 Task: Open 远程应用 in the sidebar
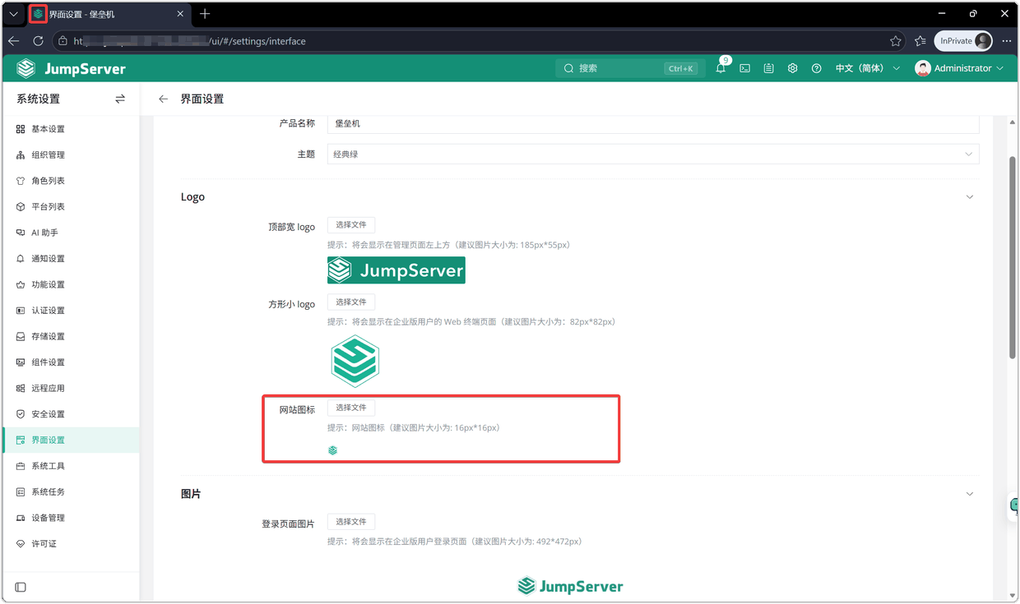71,388
